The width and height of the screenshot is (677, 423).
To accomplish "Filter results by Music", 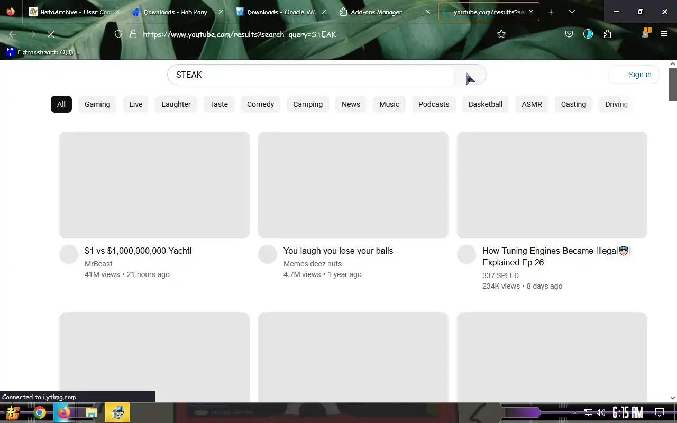I will 389,104.
